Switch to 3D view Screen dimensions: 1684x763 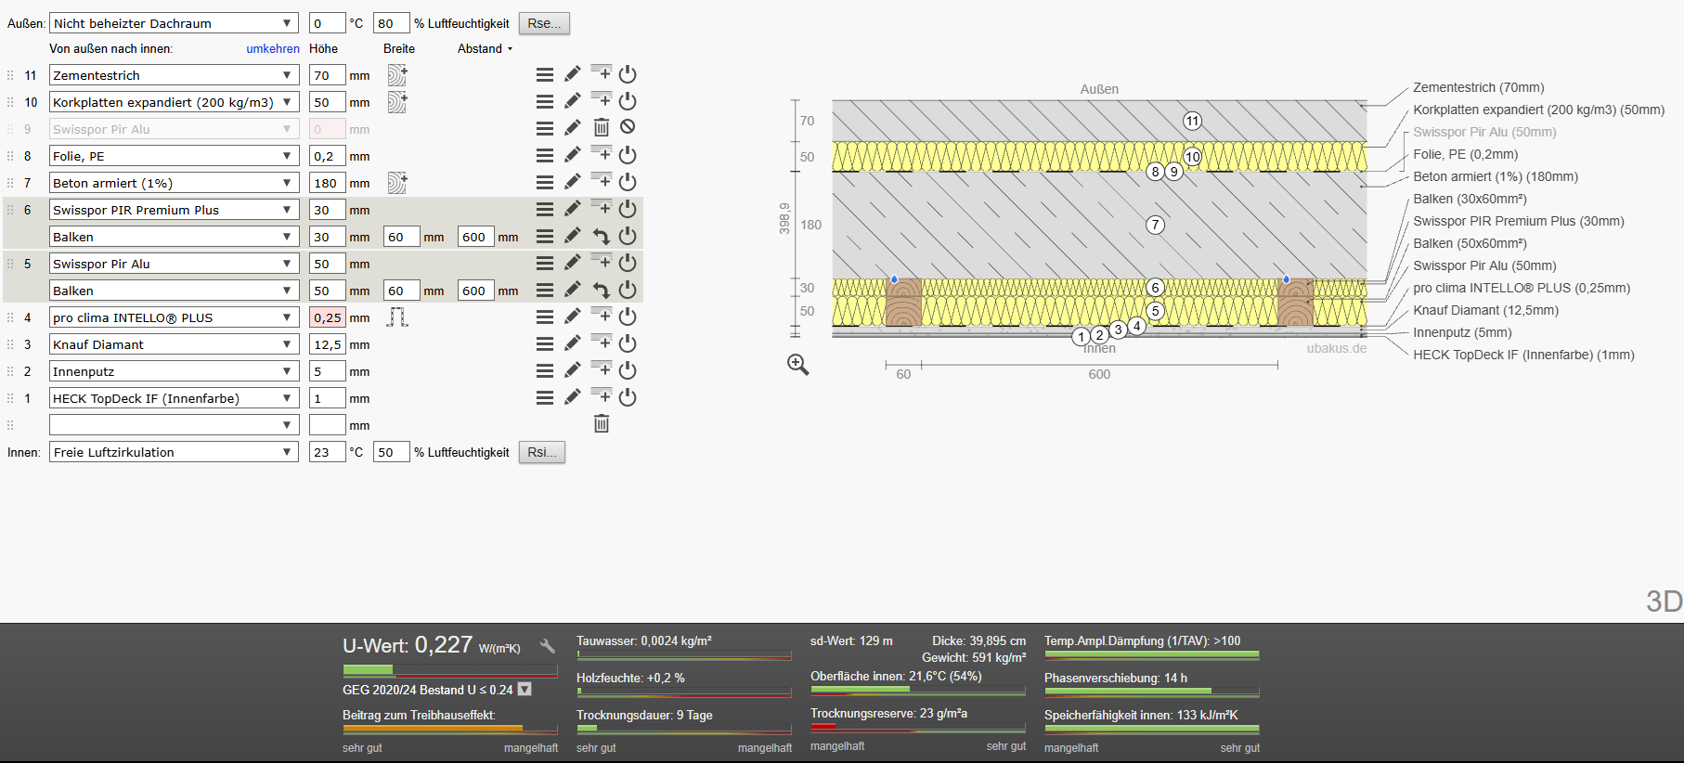tap(1664, 601)
